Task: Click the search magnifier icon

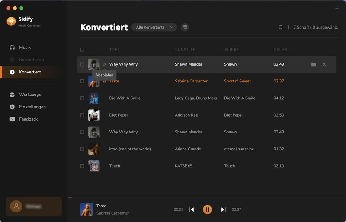Action: click(281, 27)
